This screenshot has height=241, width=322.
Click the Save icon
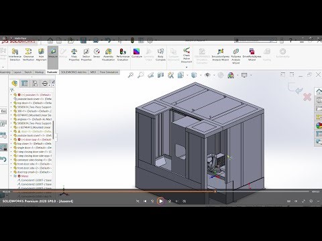(83, 41)
